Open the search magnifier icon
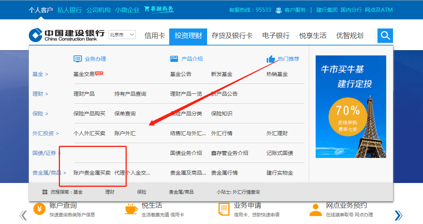The width and height of the screenshot is (423, 224). click(x=385, y=35)
